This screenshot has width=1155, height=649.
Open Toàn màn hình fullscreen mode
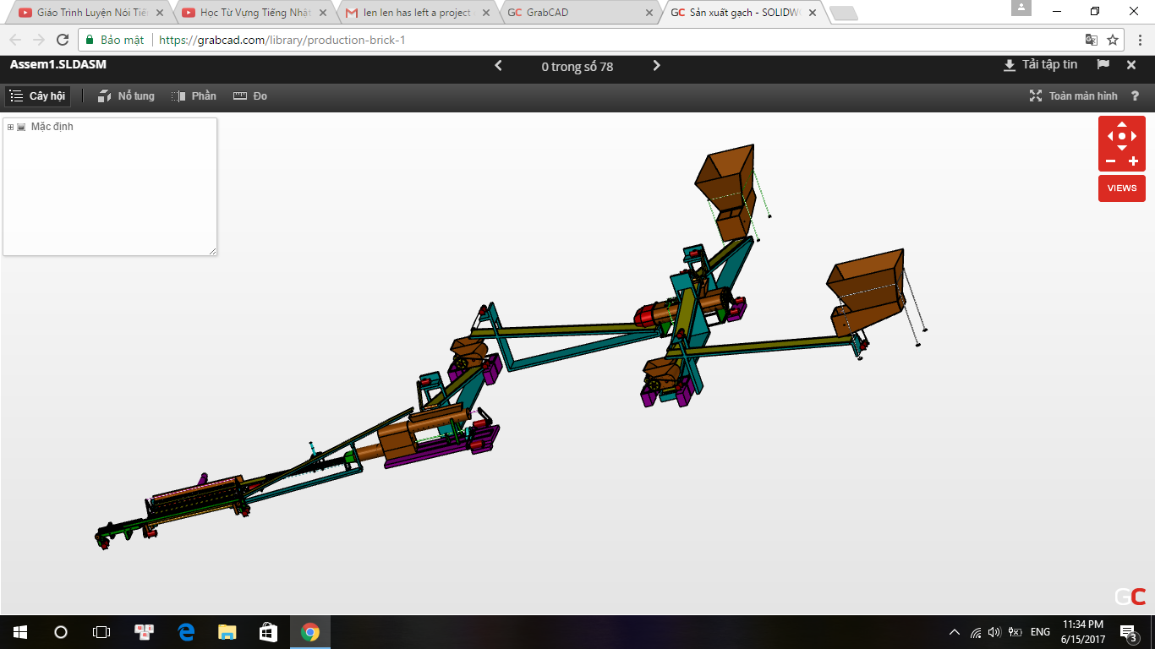1073,96
